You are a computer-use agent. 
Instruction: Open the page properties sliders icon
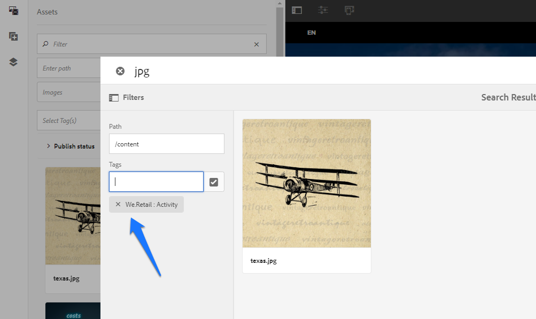click(323, 10)
